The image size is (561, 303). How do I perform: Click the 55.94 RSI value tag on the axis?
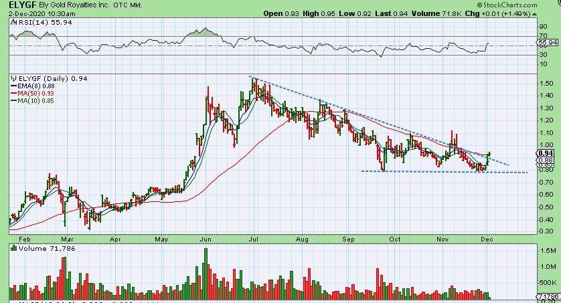548,43
